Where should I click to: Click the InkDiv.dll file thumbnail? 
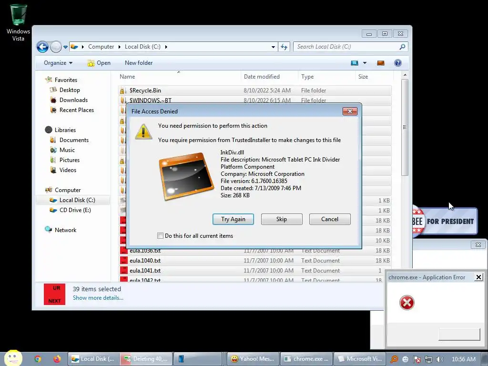(x=186, y=176)
